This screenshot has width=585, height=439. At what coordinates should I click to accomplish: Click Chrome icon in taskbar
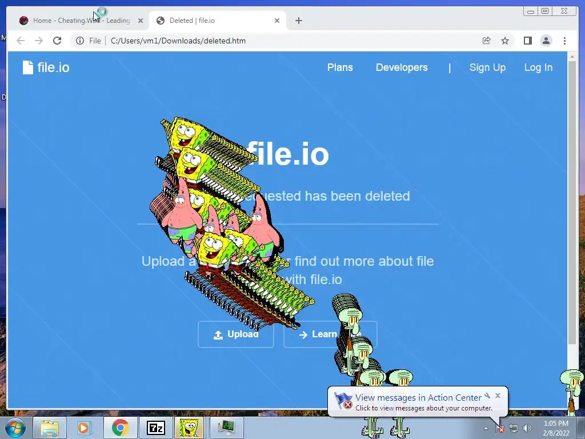point(120,428)
